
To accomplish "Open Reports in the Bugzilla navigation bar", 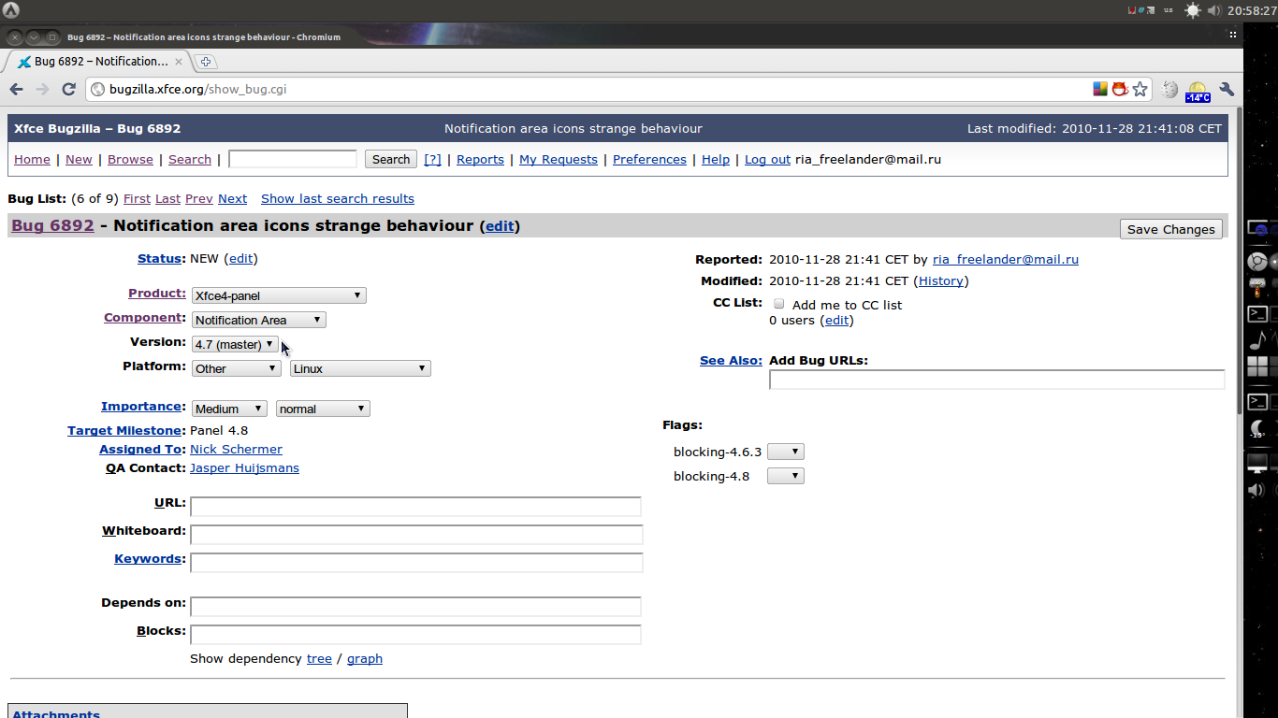I will pos(480,160).
